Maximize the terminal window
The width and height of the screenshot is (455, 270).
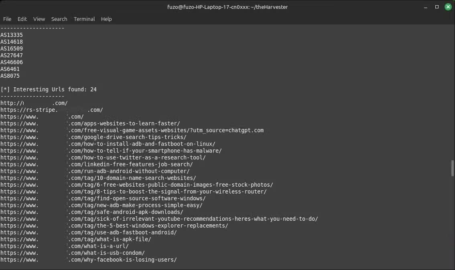437,7
